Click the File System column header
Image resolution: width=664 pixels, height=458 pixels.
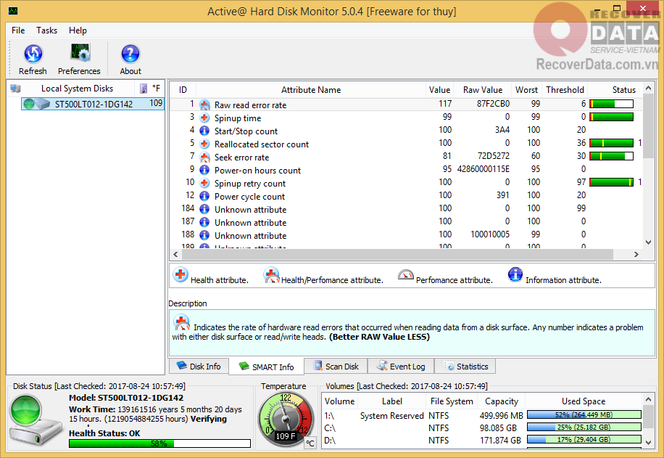point(452,401)
